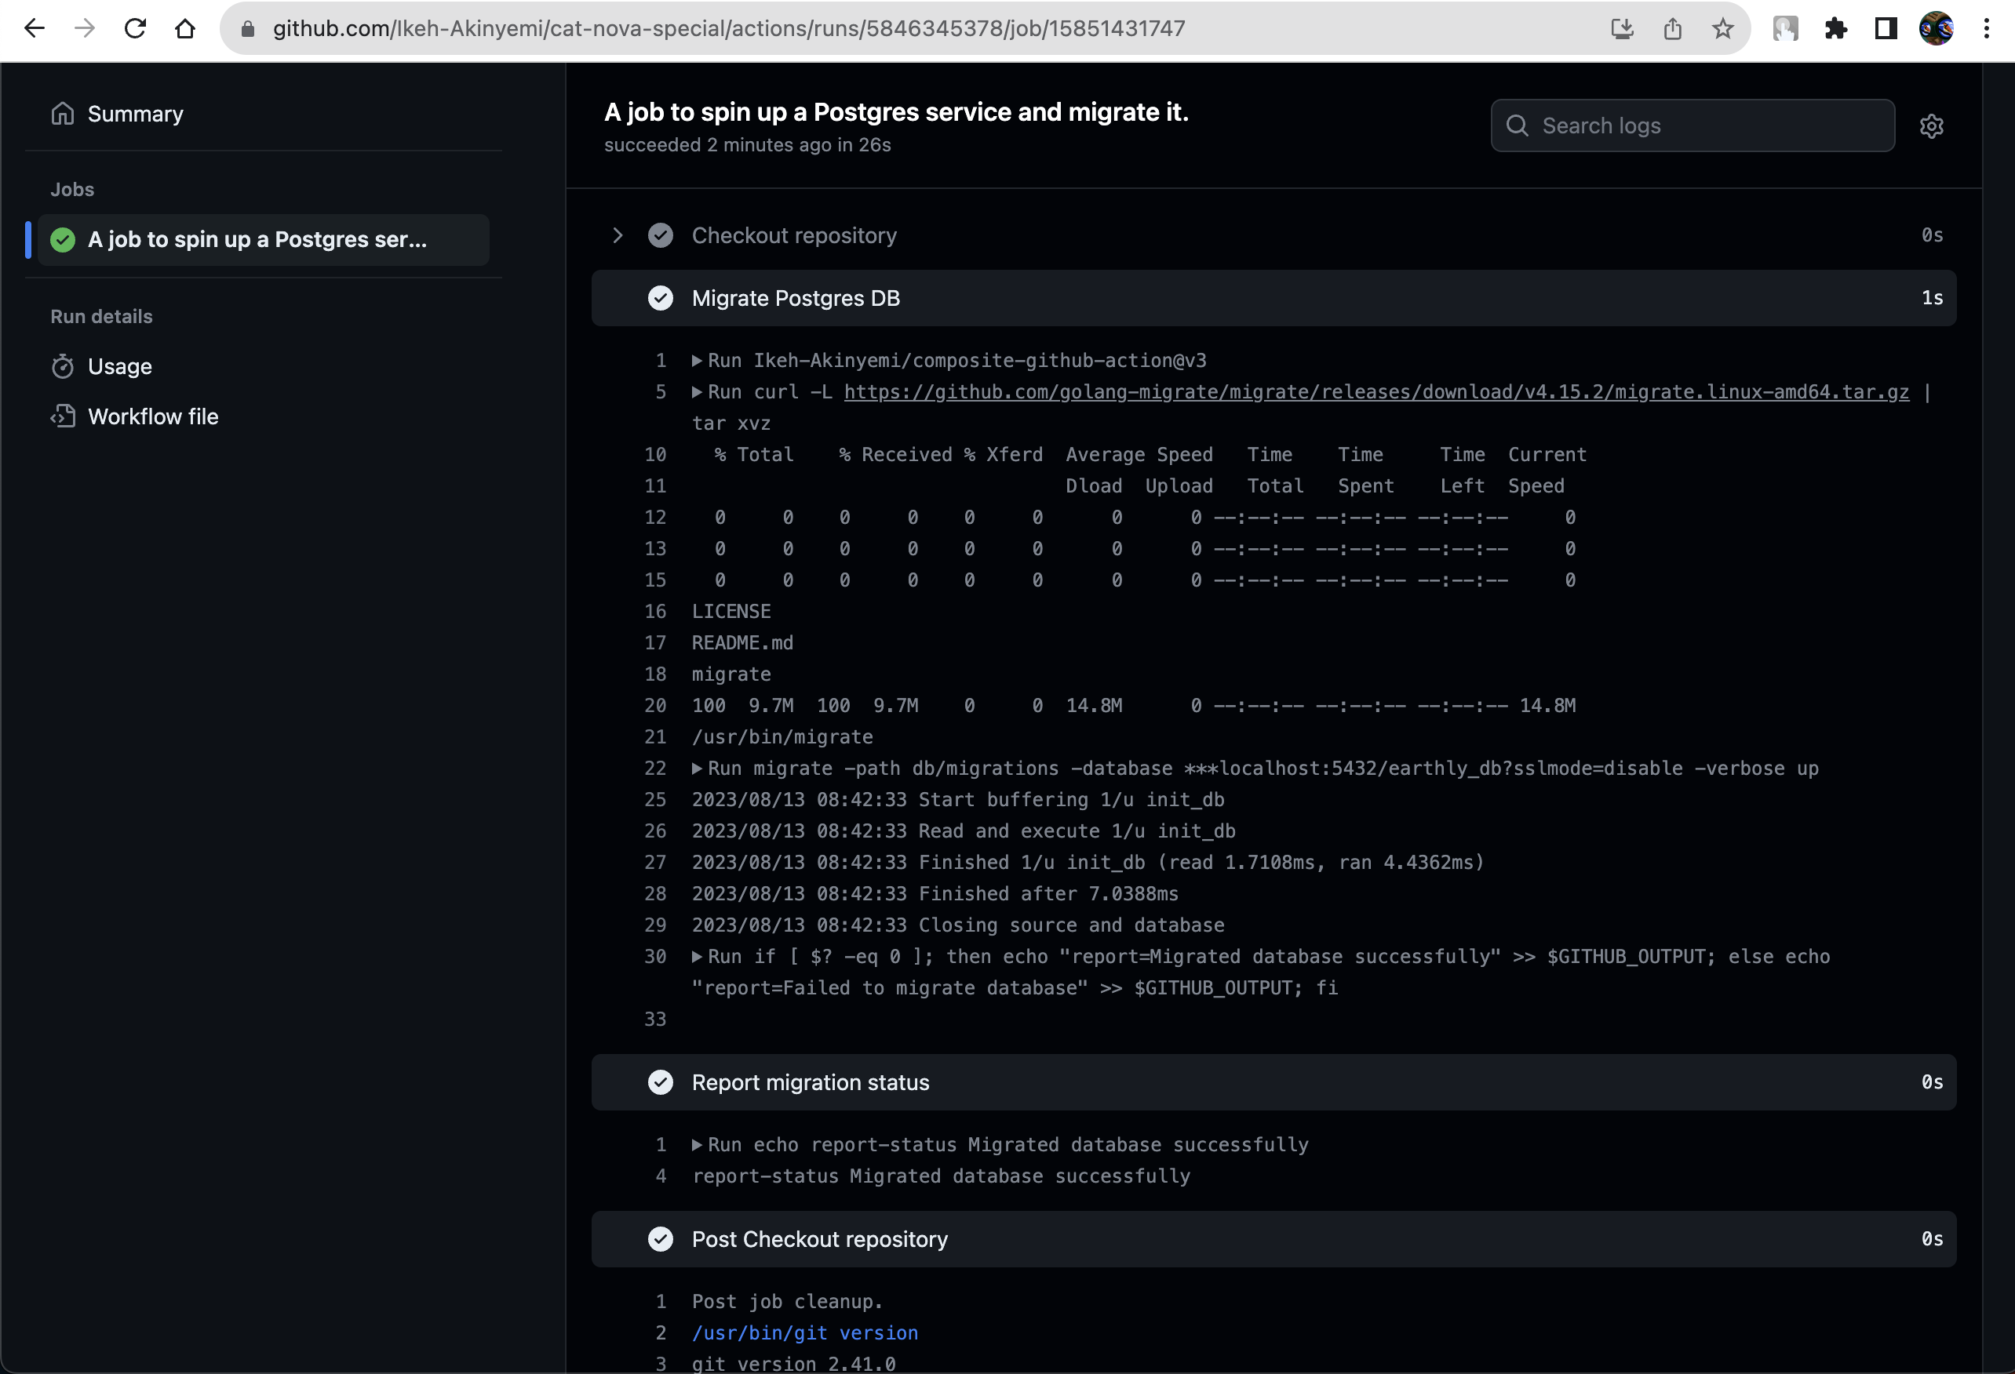Open the Chrome side panel icon
This screenshot has height=1374, width=2015.
(x=1886, y=28)
